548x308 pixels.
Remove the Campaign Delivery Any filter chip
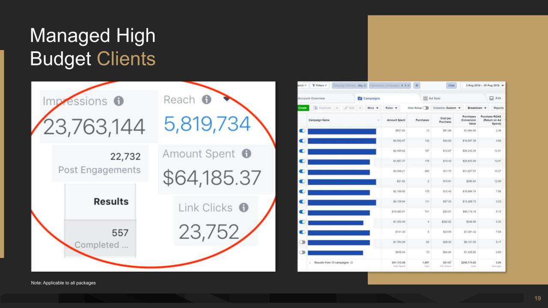[365, 86]
